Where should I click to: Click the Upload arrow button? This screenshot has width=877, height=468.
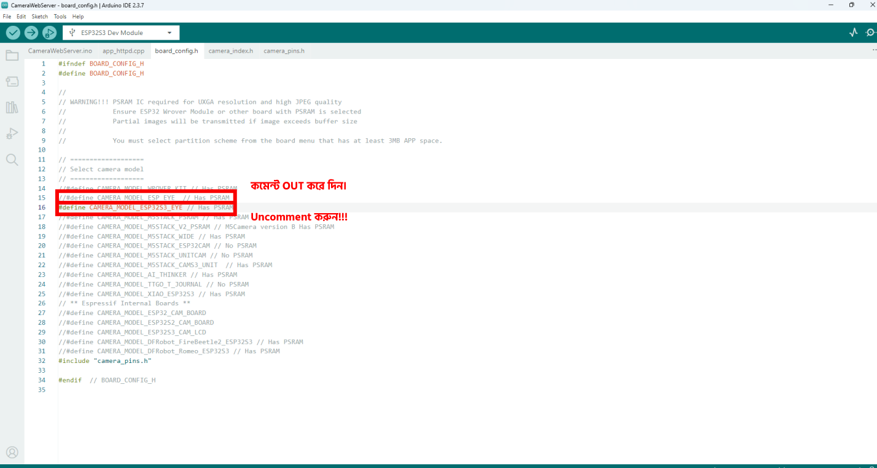[x=31, y=33]
